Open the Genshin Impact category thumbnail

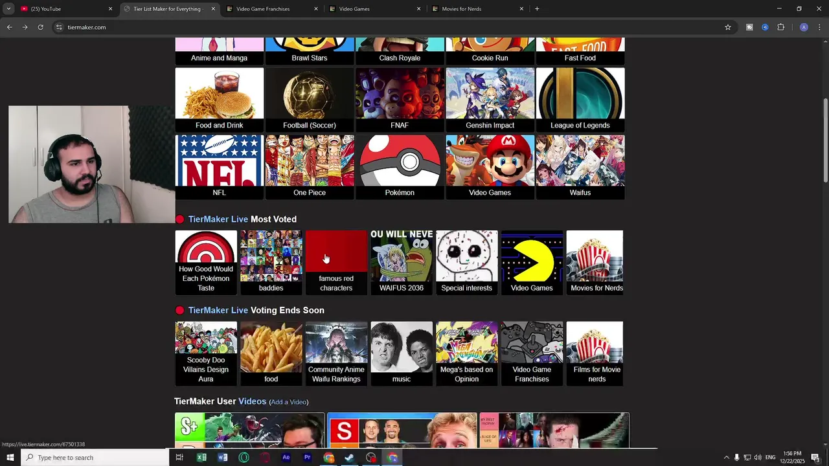(x=490, y=100)
